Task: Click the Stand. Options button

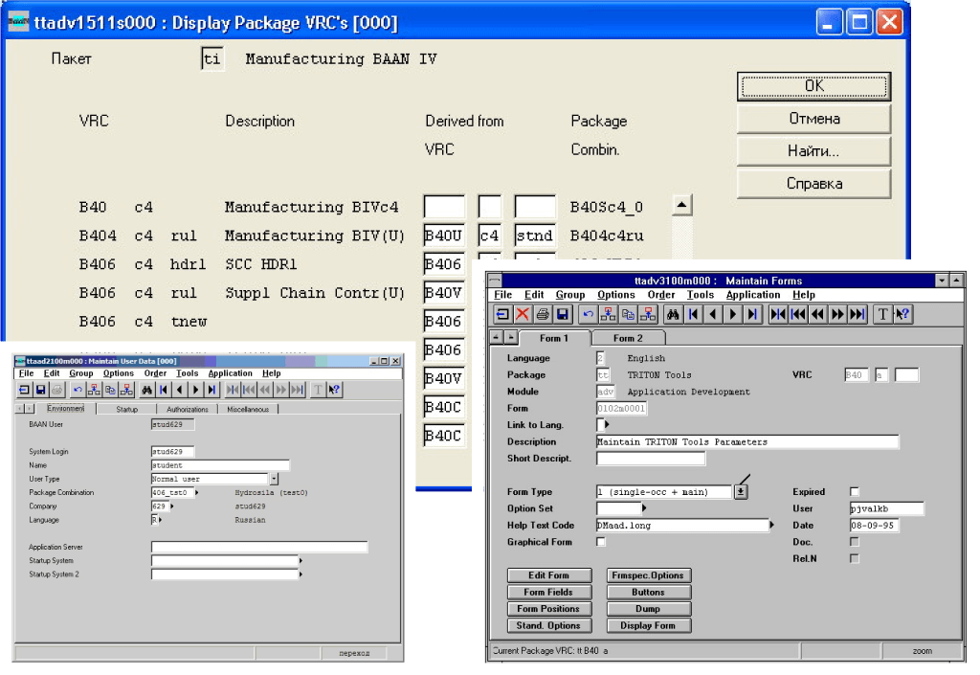Action: 548,625
